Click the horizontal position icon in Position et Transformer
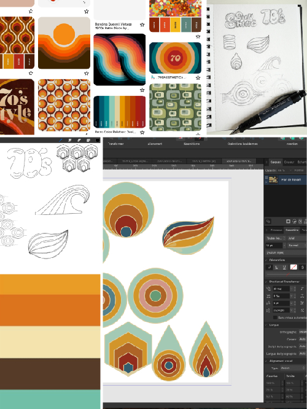The image size is (307, 409). pyautogui.click(x=268, y=289)
